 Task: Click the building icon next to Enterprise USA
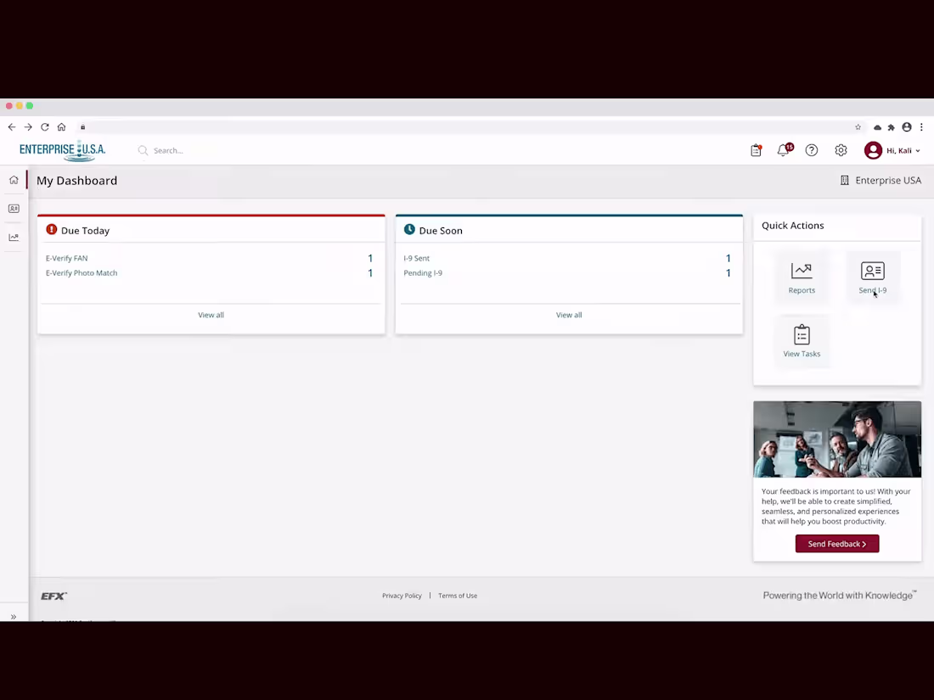coord(844,180)
